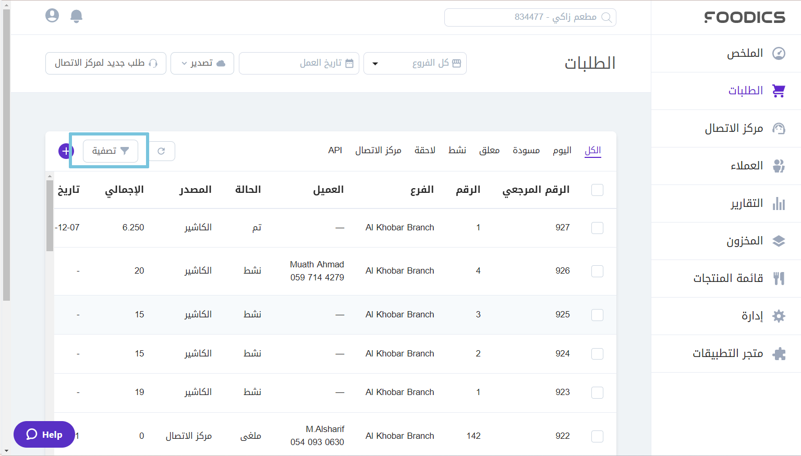Open the الطلبات (Orders) section in sidebar
801x456 pixels.
745,91
